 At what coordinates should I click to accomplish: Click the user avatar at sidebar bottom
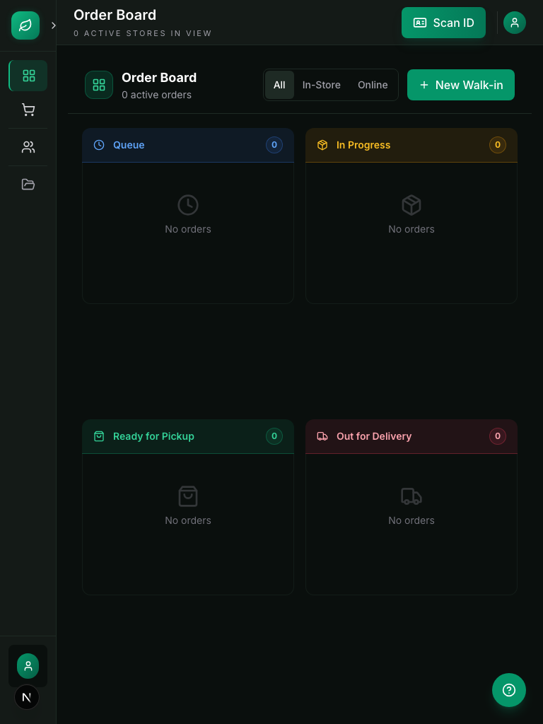[x=28, y=666]
